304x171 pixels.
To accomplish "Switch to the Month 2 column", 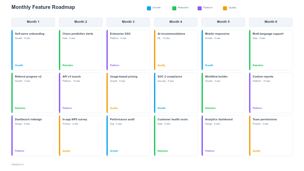I will pos(81,22).
